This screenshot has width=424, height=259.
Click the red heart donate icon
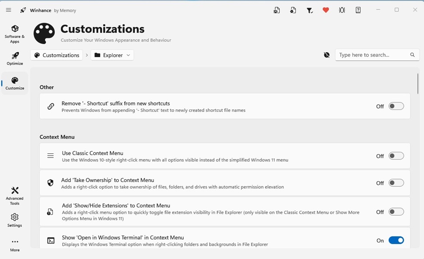point(326,10)
